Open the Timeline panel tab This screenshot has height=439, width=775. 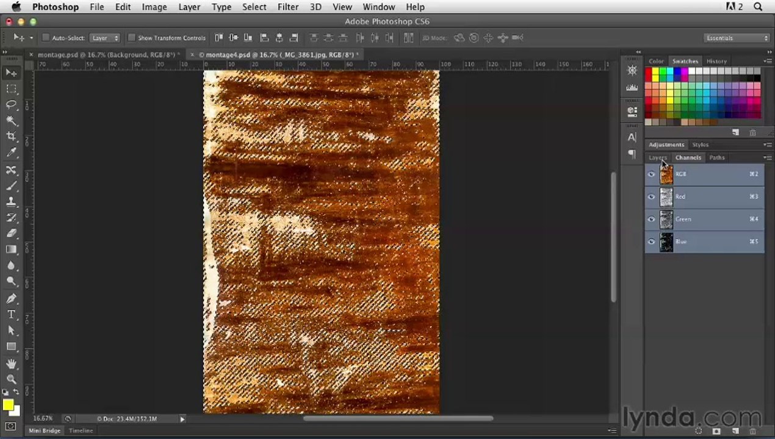click(81, 430)
